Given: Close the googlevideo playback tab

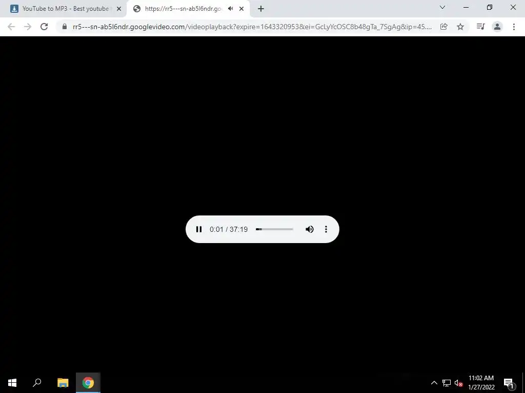Looking at the screenshot, I should pyautogui.click(x=241, y=9).
